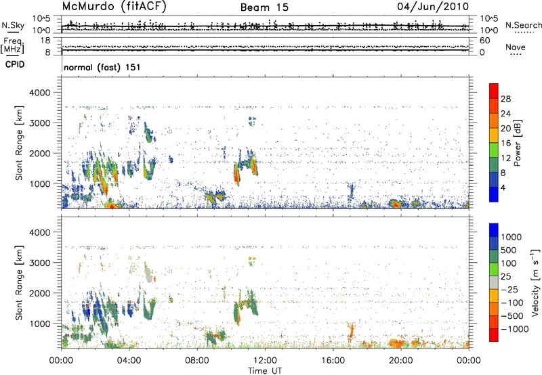Click the "12:00" time axis label
This screenshot has width=542, height=375.
coord(265,361)
